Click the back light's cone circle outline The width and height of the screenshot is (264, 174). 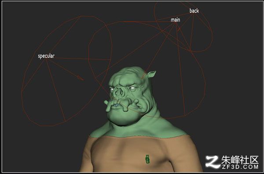click(x=183, y=26)
